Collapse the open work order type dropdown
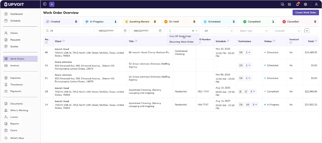The height and width of the screenshot is (143, 322). click(197, 31)
